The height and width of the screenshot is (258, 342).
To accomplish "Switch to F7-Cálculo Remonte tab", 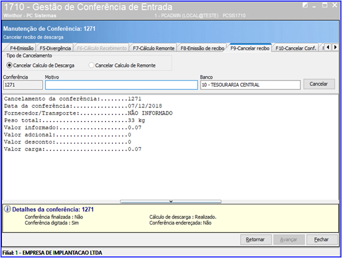I will click(153, 48).
